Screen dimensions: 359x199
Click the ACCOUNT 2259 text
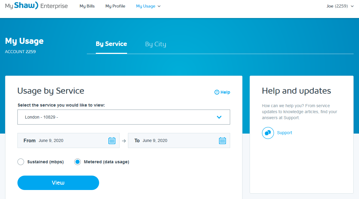[20, 52]
